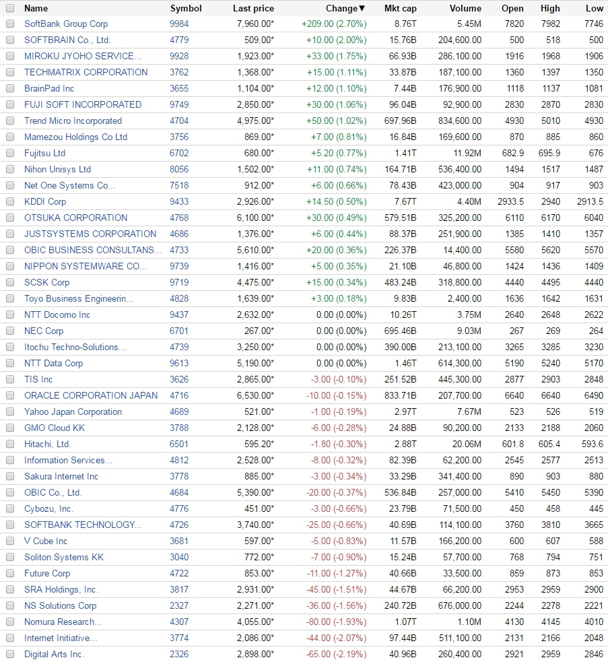Open the OBIC Co., Ltd. link
Screen dimensions: 608x662
point(53,493)
